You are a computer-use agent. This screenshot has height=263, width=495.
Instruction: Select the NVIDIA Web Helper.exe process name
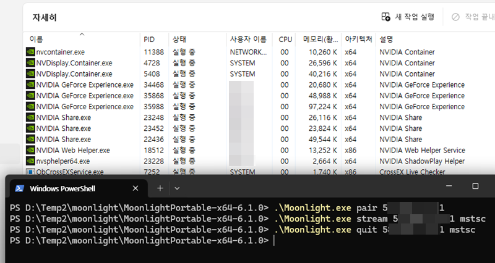point(73,150)
